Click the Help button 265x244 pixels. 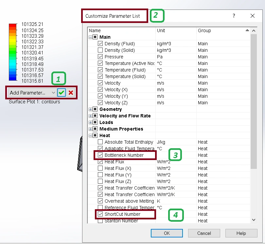[241, 233]
